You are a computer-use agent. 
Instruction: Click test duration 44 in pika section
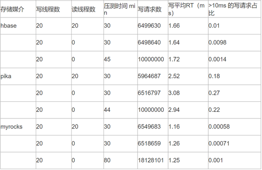point(107,110)
